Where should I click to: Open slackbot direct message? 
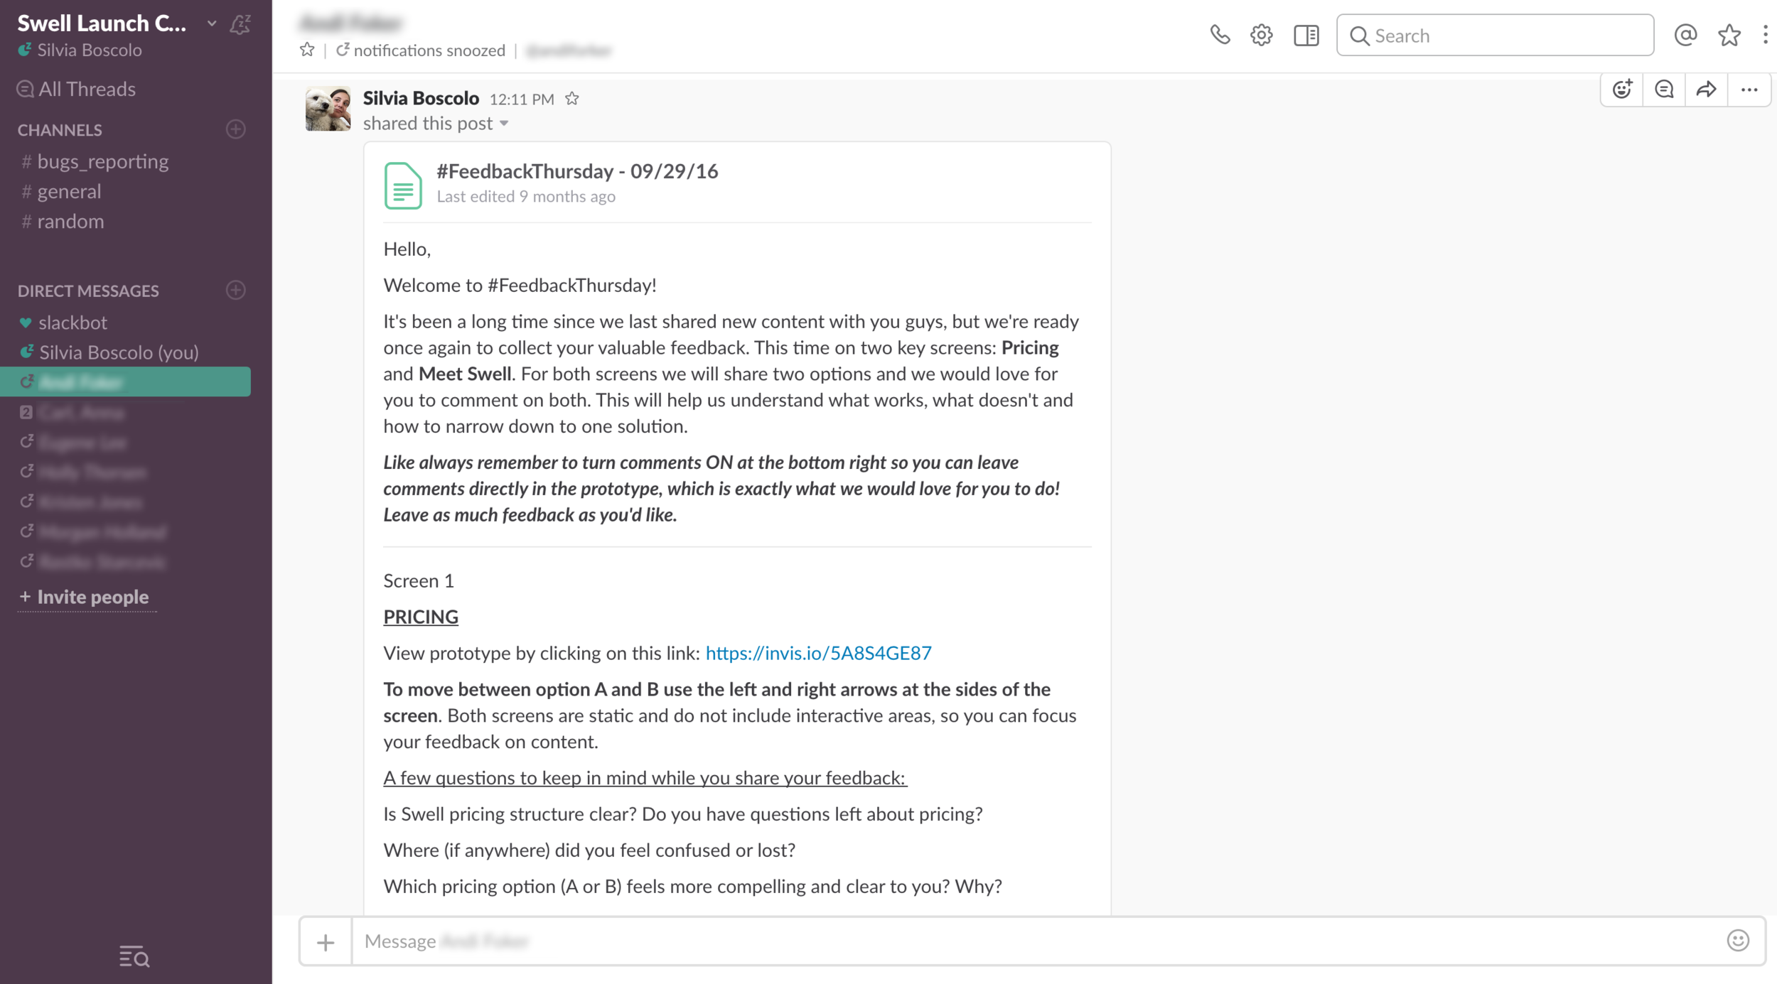pyautogui.click(x=63, y=323)
